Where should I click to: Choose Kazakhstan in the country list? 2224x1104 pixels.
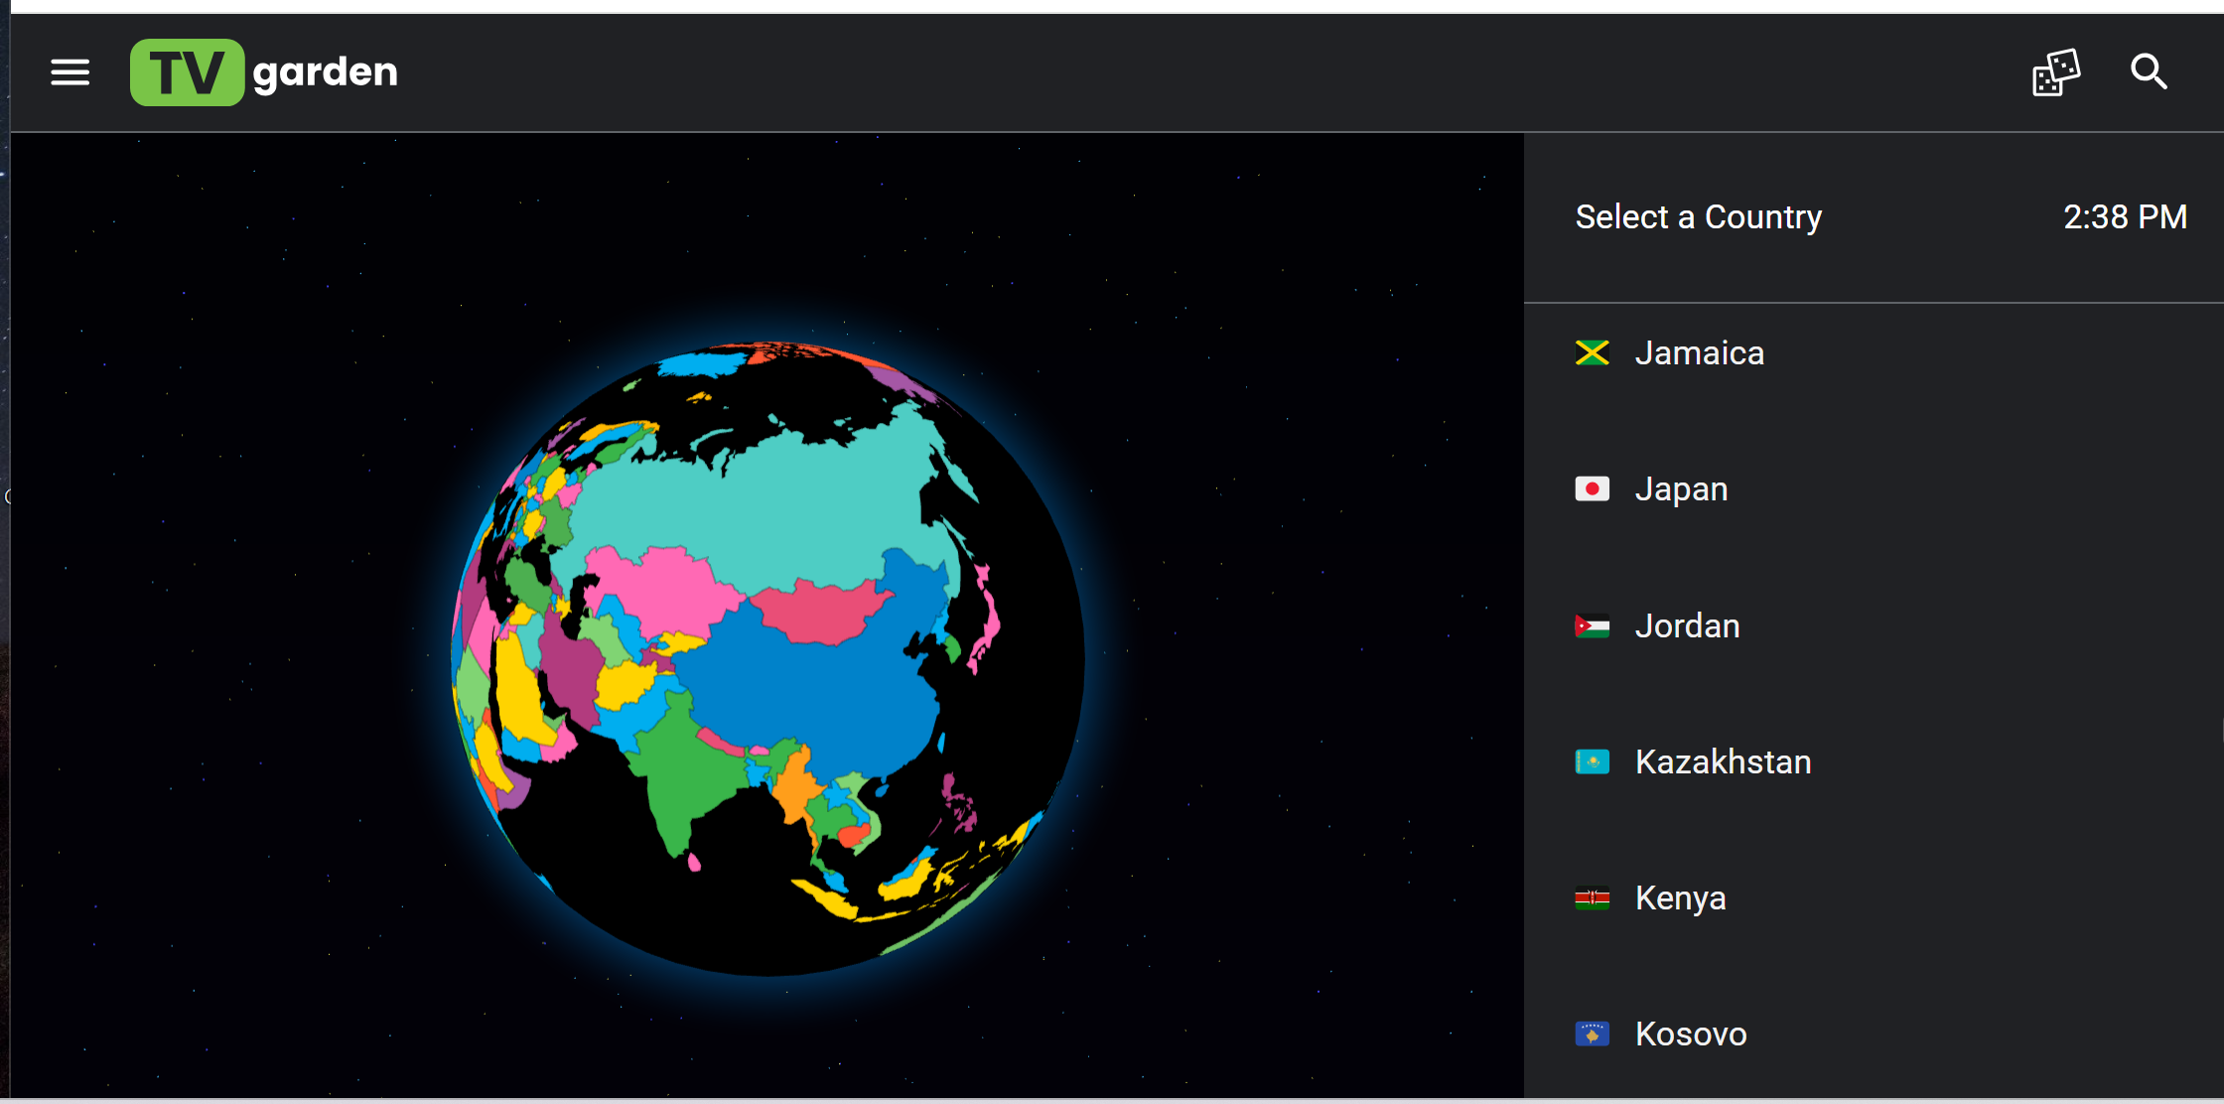click(1723, 762)
